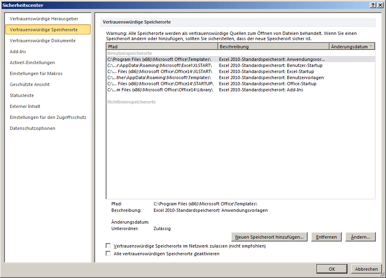Click the Ändern... button

[x=360, y=237]
